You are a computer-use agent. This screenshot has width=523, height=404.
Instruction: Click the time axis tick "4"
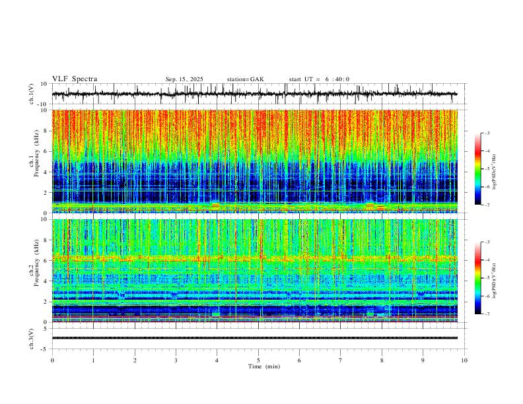[217, 360]
